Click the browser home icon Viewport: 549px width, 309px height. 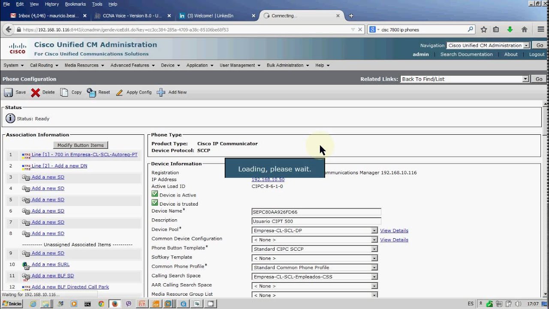tap(524, 30)
